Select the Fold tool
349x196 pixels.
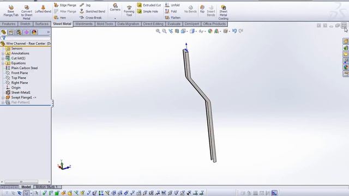[x=171, y=11]
